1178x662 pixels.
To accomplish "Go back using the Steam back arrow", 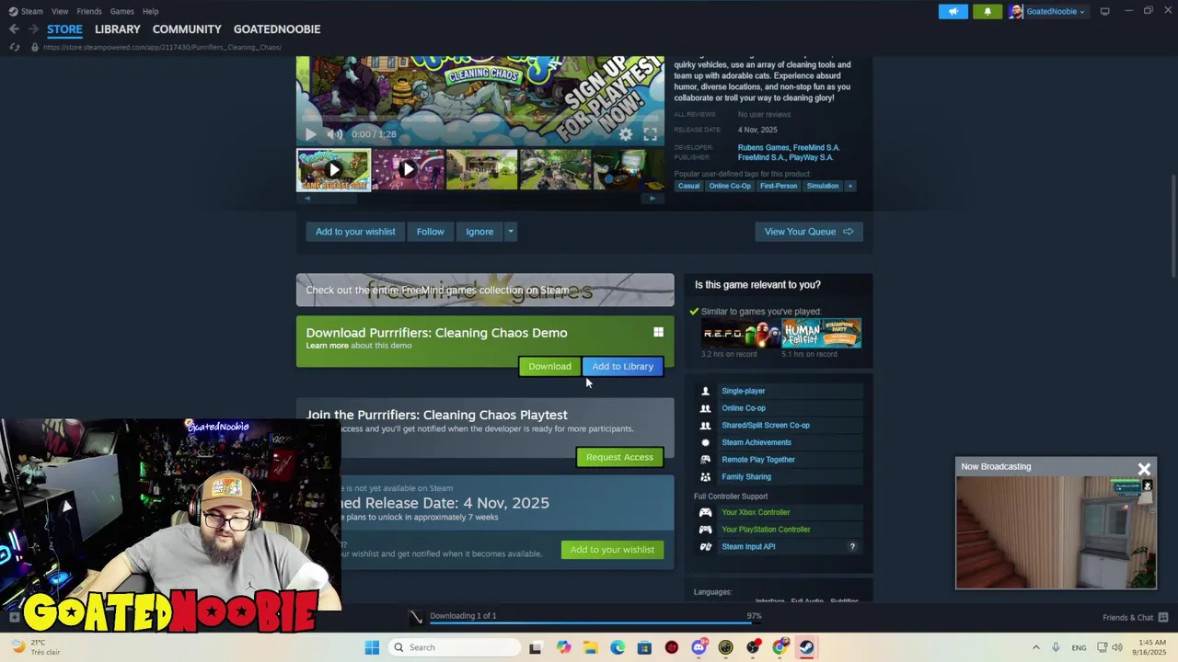I will pyautogui.click(x=14, y=29).
